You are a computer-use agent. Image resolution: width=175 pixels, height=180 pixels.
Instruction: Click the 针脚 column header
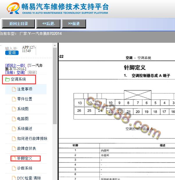(75, 145)
